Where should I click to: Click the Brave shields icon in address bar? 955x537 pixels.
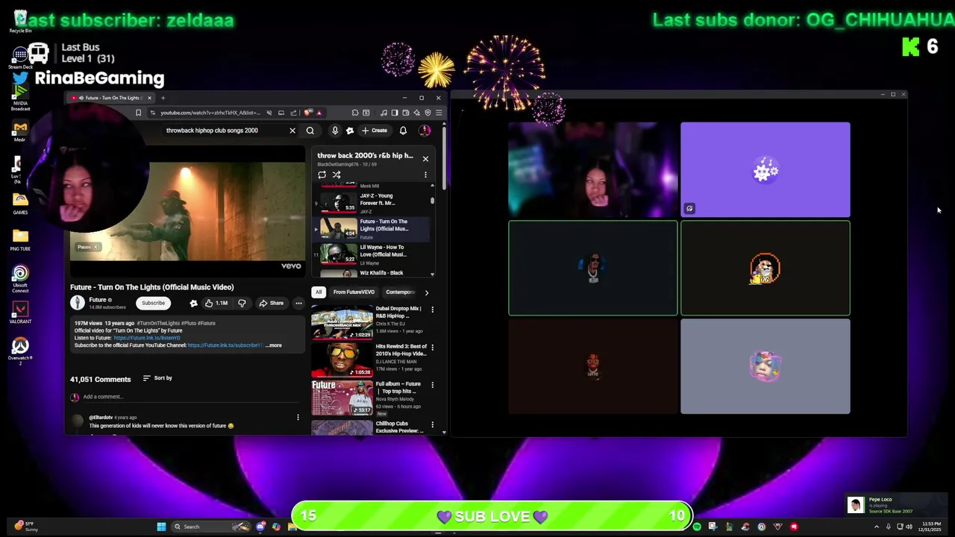click(x=308, y=113)
